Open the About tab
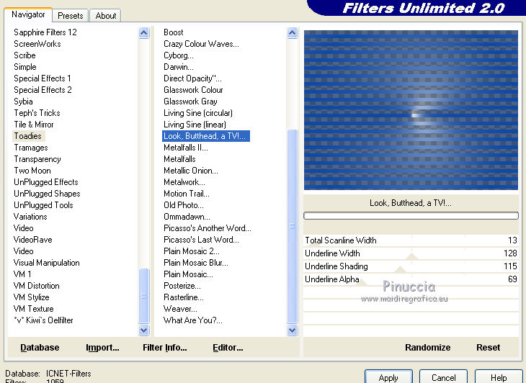Image resolution: width=526 pixels, height=383 pixels. (105, 15)
